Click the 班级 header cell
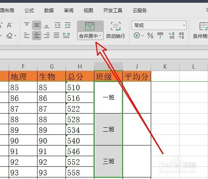208x179 pixels. (x=108, y=76)
